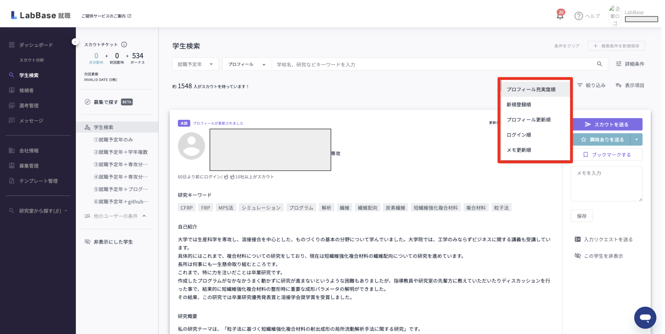Screen dimensions: 665x334
Task: Open 募集管理 in sidebar
Action: coord(29,166)
